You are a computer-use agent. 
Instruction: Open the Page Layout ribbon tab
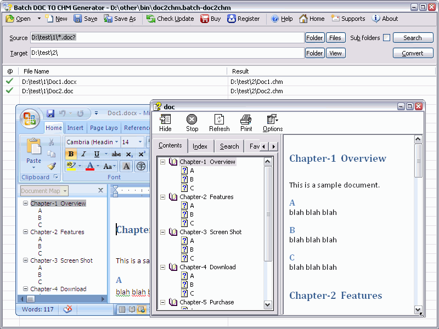(x=104, y=128)
